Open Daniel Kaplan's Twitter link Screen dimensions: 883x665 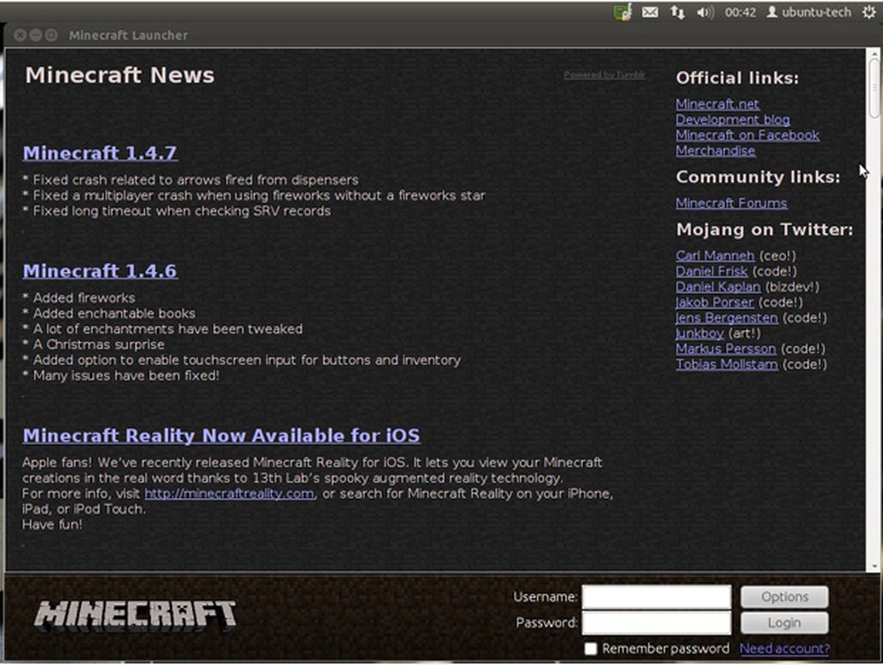click(718, 287)
